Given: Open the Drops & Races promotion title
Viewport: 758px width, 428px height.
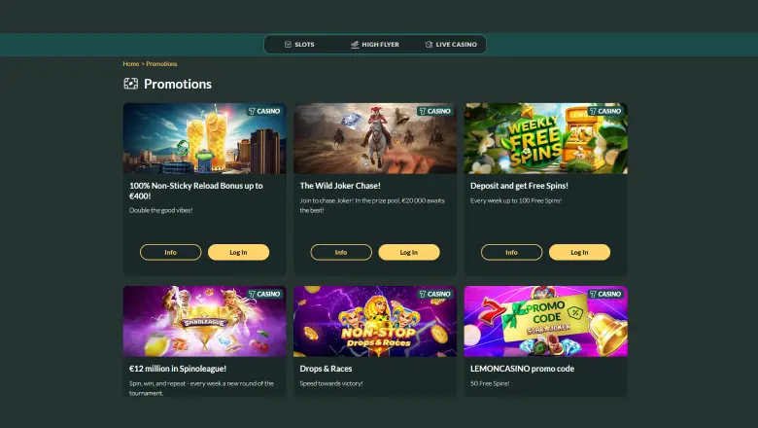Looking at the screenshot, I should click(x=327, y=369).
